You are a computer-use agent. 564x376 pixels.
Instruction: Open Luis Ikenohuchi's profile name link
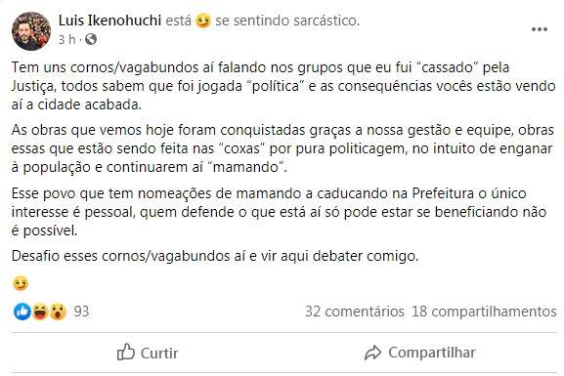(109, 21)
